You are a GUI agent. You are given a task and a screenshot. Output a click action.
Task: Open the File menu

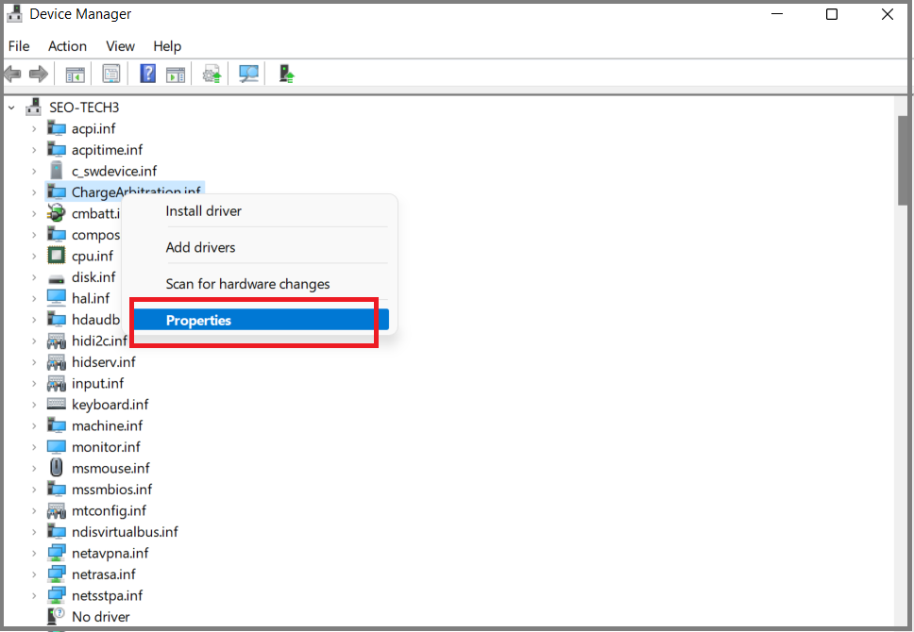[x=19, y=46]
